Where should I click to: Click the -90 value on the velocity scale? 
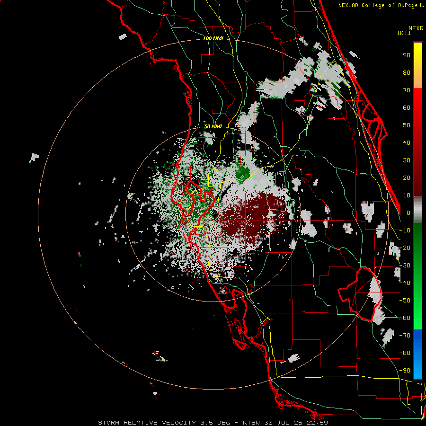pyautogui.click(x=405, y=371)
